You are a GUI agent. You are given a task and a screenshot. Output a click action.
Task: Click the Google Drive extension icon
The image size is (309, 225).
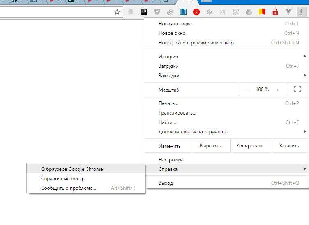click(x=249, y=12)
